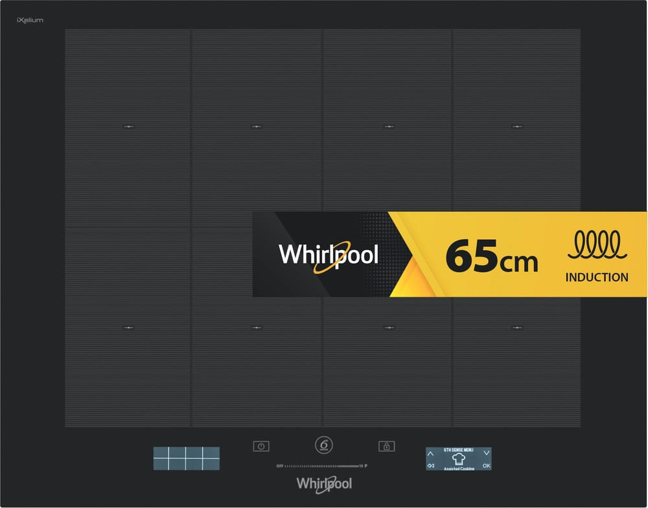Tap the power on/off touch icon

(261, 446)
